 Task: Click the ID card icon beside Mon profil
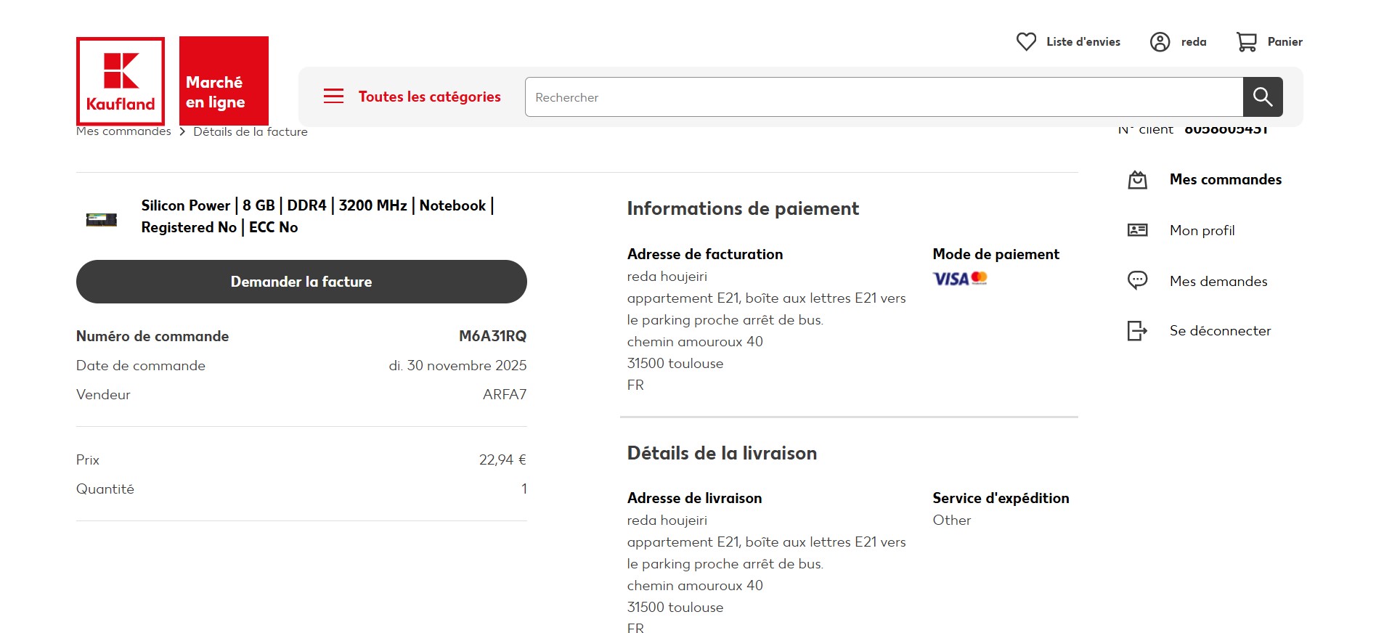[x=1137, y=231]
